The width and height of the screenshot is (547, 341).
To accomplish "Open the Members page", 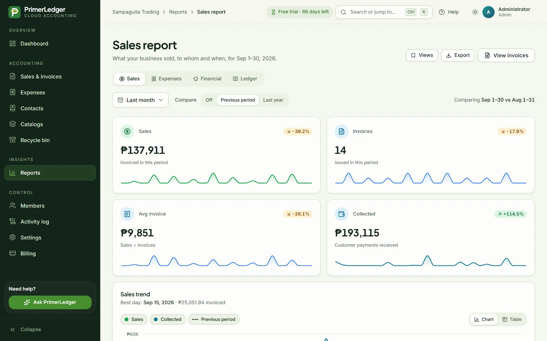I will click(x=50, y=206).
